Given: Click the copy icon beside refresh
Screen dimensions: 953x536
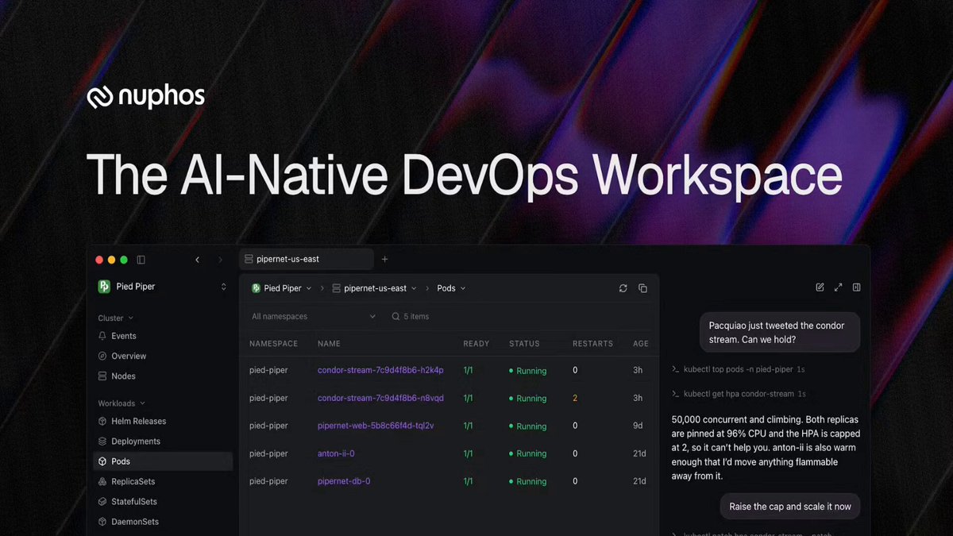Looking at the screenshot, I should pos(643,288).
